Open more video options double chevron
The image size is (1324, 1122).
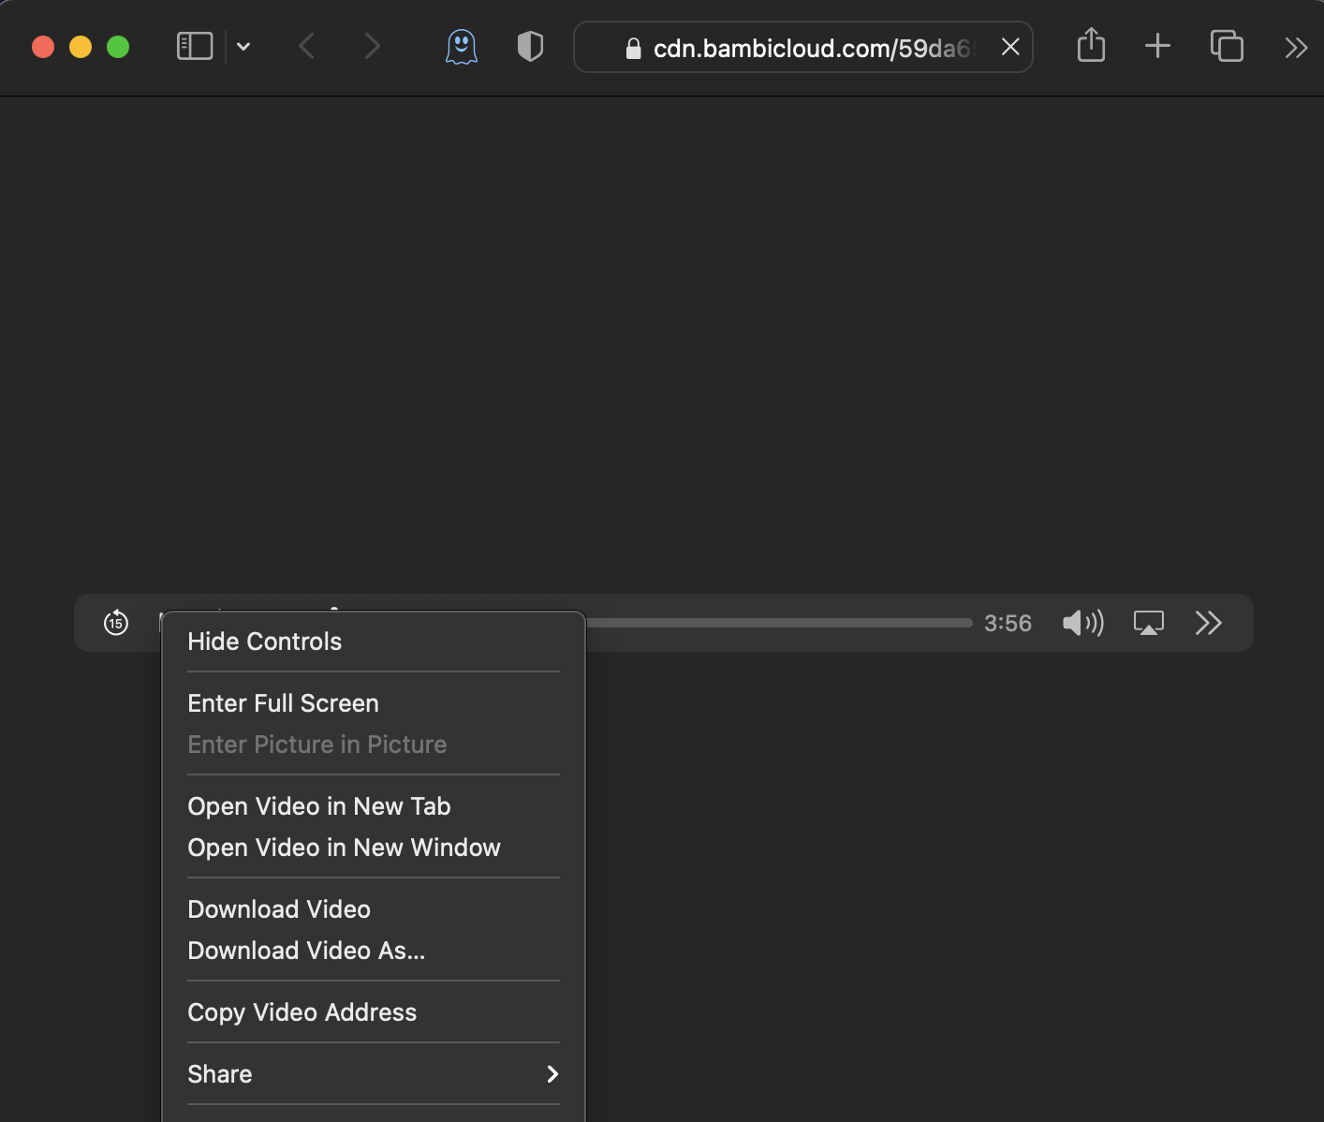tap(1208, 623)
